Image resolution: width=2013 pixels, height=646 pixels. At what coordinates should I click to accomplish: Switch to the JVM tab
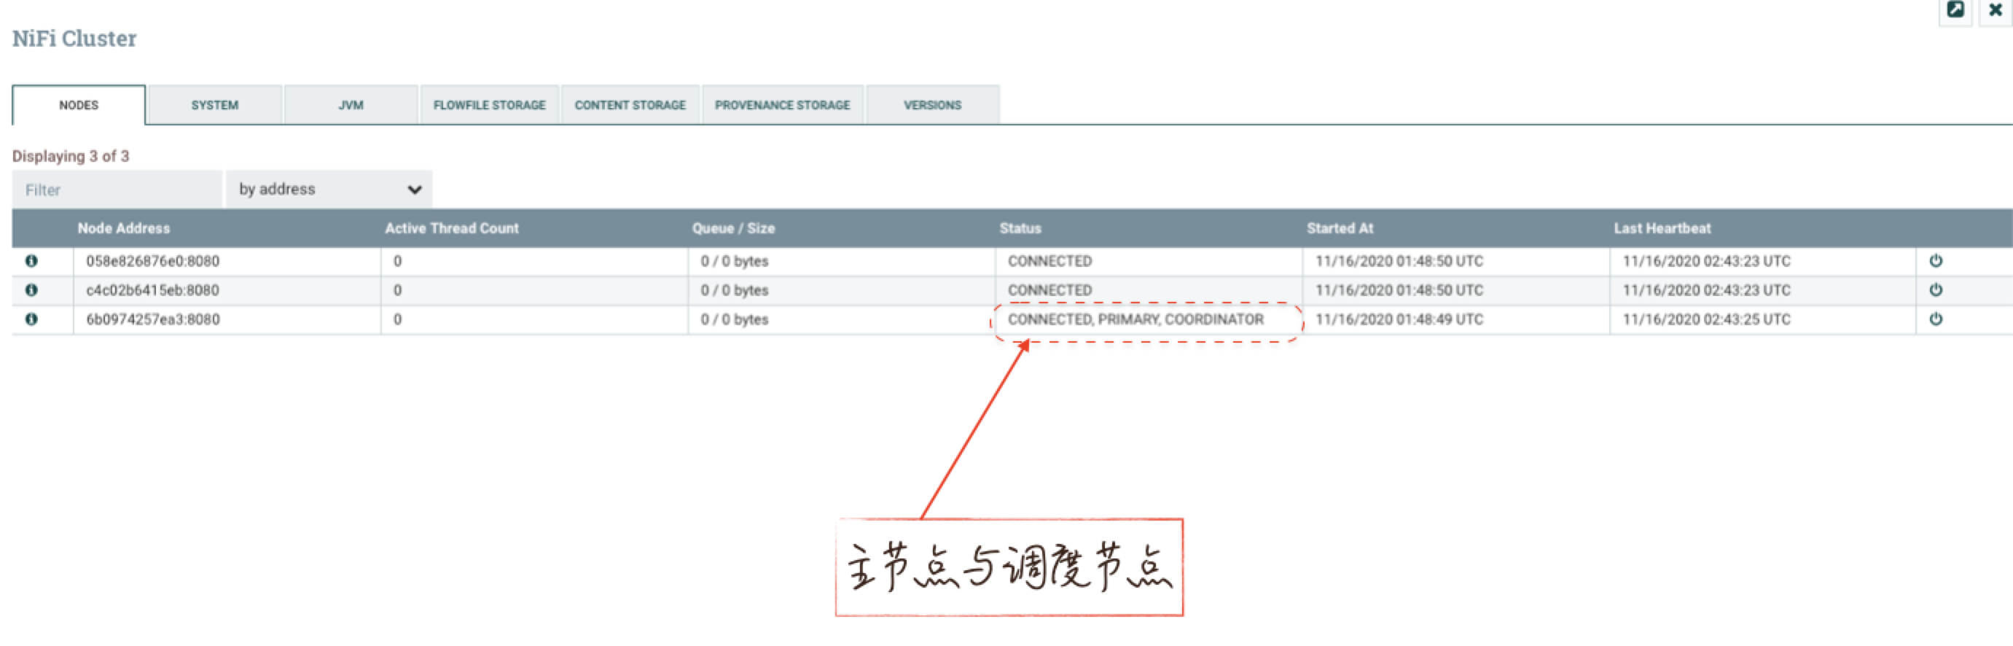351,105
